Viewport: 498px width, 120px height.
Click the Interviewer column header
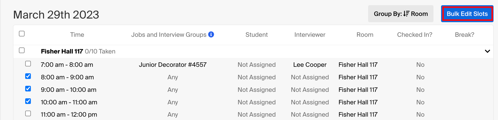click(310, 35)
